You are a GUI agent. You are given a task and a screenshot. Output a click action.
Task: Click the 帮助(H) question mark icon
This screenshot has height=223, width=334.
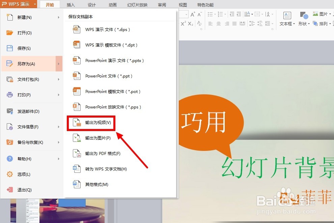pyautogui.click(x=9, y=159)
